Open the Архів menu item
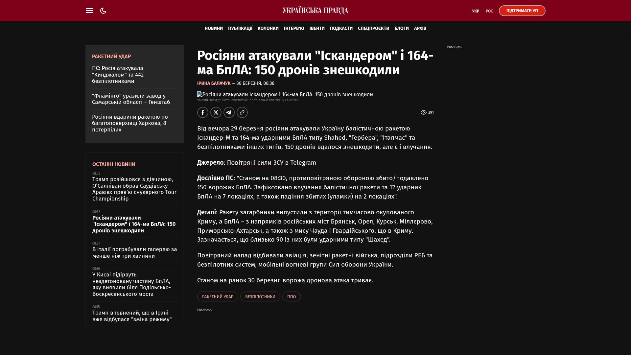The height and width of the screenshot is (355, 631). point(420,29)
